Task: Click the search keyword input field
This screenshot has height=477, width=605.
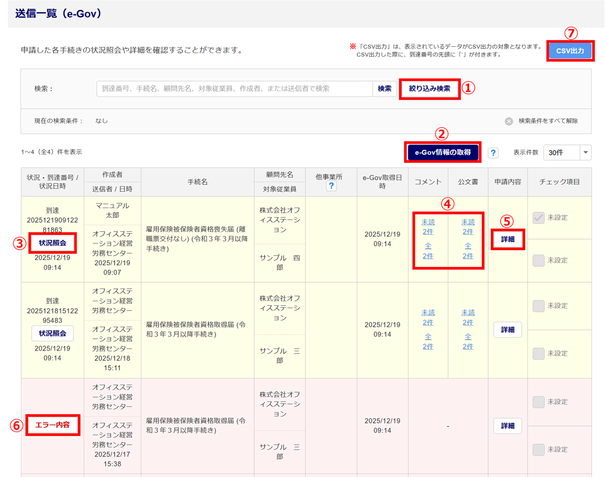Action: click(234, 89)
